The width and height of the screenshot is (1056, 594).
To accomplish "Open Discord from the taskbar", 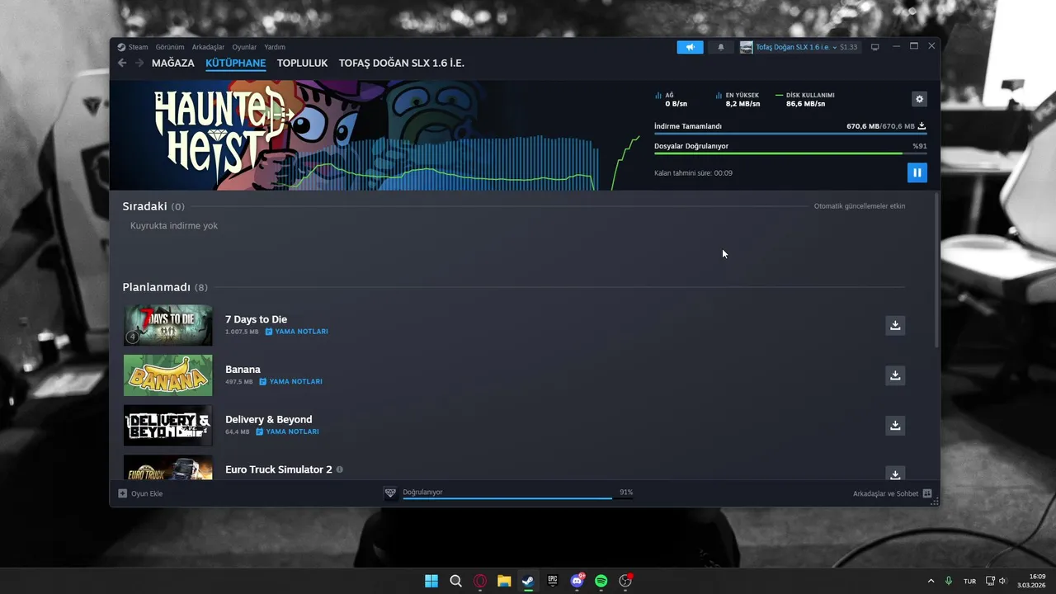I will pyautogui.click(x=577, y=581).
